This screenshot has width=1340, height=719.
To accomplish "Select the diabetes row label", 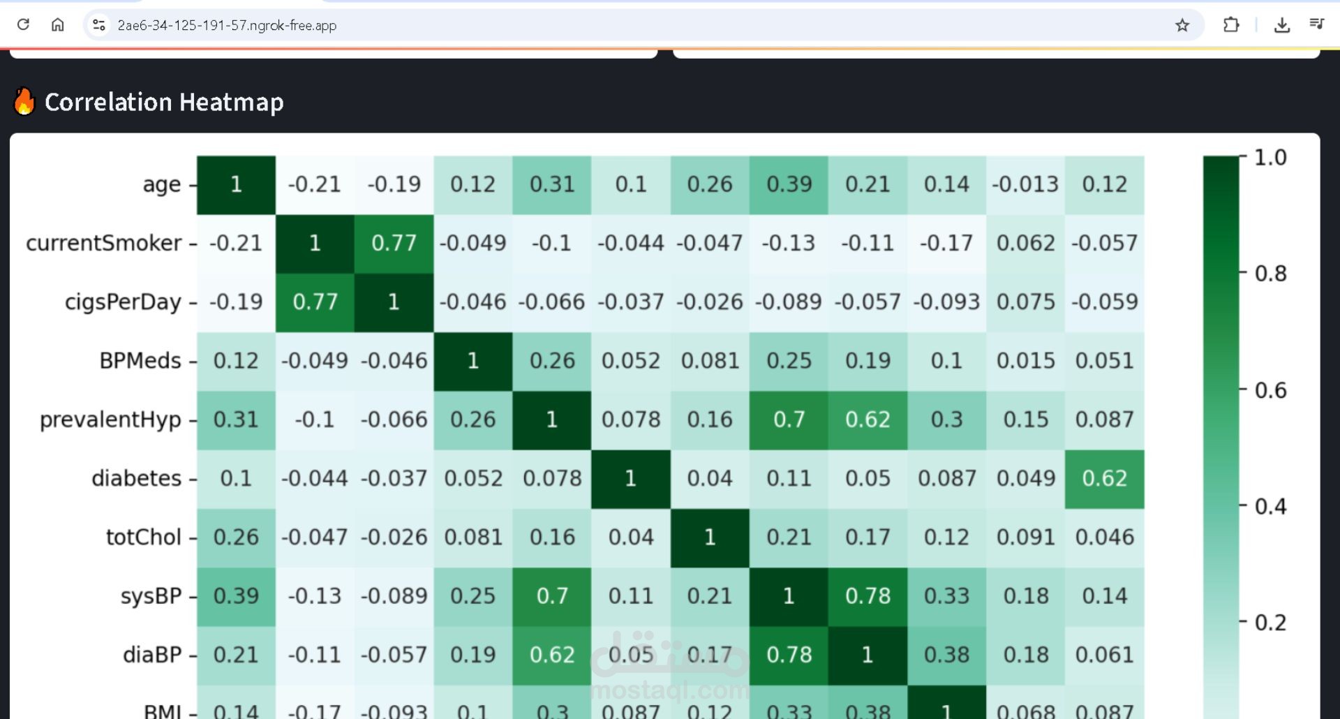I will (x=136, y=478).
